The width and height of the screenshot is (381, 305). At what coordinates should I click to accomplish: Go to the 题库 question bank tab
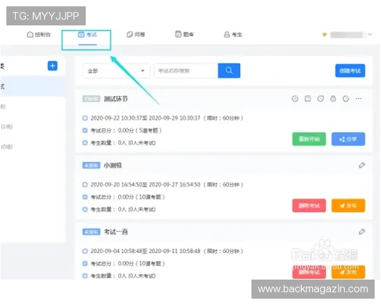click(x=184, y=34)
